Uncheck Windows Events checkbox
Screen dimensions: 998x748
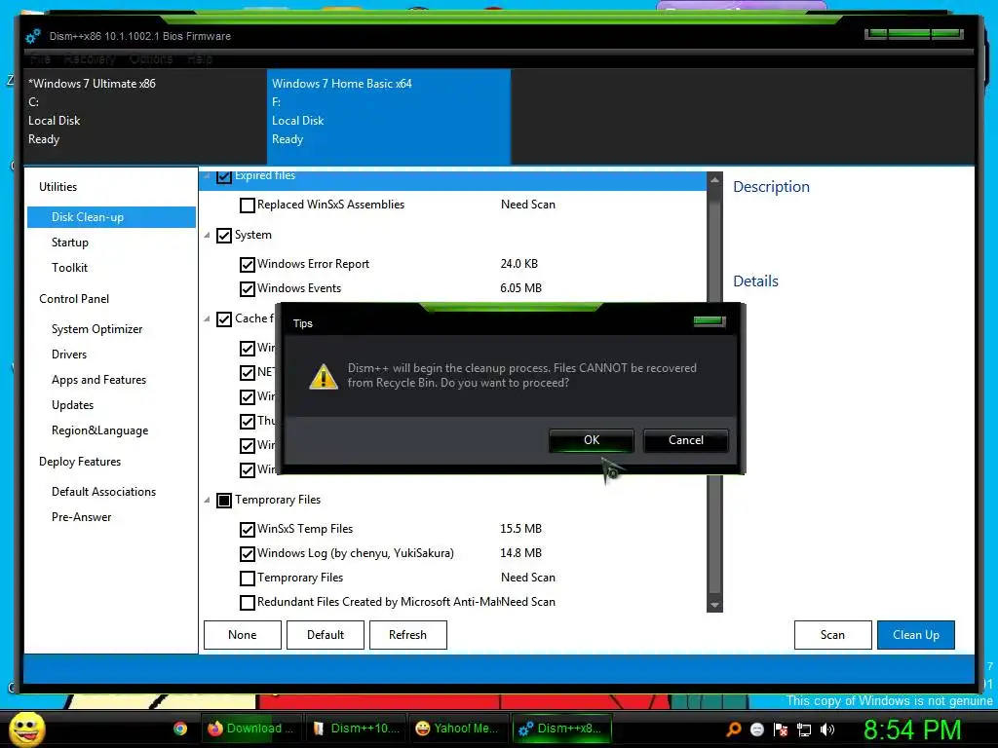pyautogui.click(x=247, y=288)
